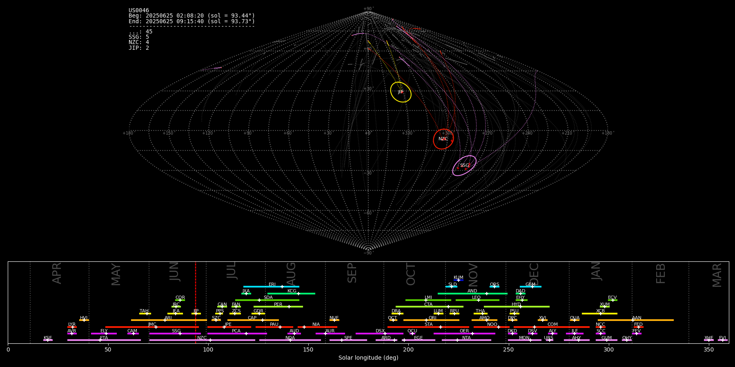Select the PCA purple shower bar
Image resolution: width=735 pixels, height=367 pixels.
click(x=237, y=334)
